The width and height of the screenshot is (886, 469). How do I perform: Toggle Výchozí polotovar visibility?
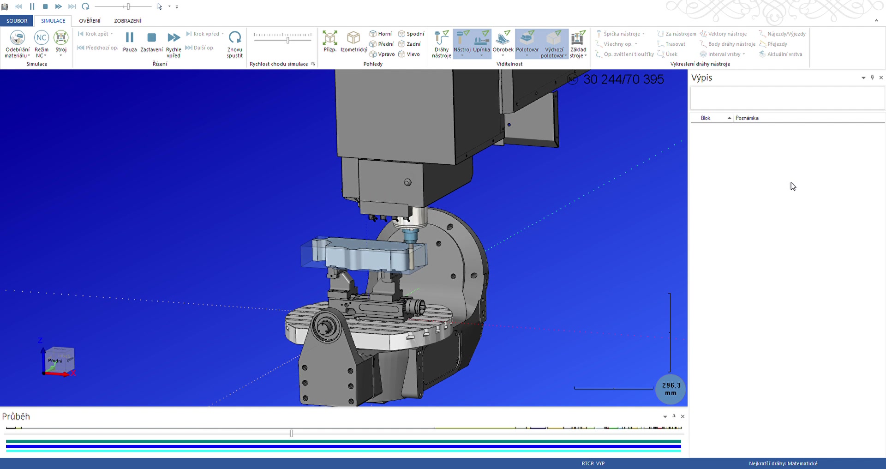[554, 44]
